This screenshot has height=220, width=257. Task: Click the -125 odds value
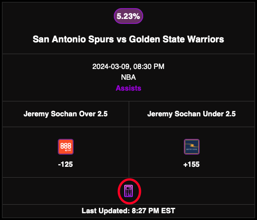pos(65,164)
